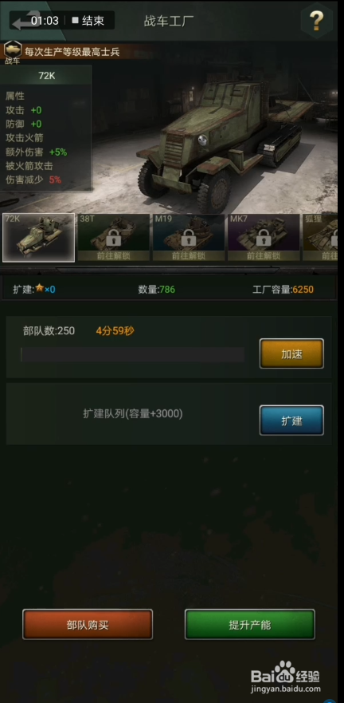344x703 pixels.
Task: Open 前往解锁 link under 38T
Action: tap(114, 256)
